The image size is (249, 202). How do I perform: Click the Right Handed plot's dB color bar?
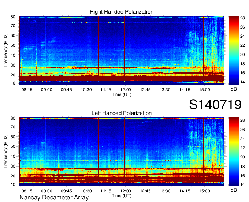[234, 50]
